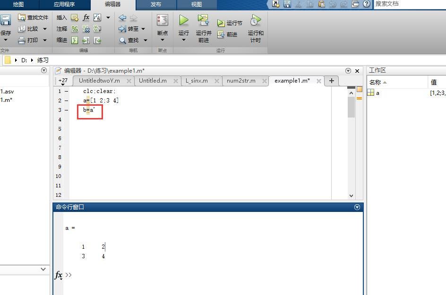446x295 pixels.
Task: Click the decrease indent icon
Action: coord(97,40)
